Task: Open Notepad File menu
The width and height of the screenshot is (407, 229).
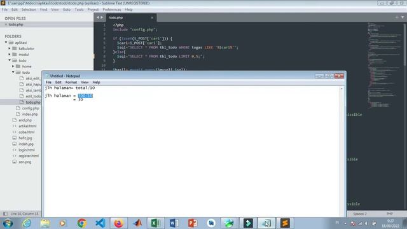Action: tap(48, 82)
